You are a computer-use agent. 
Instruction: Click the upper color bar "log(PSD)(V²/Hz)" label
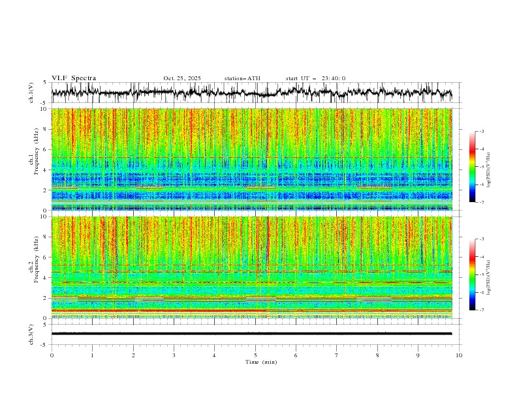489,170
